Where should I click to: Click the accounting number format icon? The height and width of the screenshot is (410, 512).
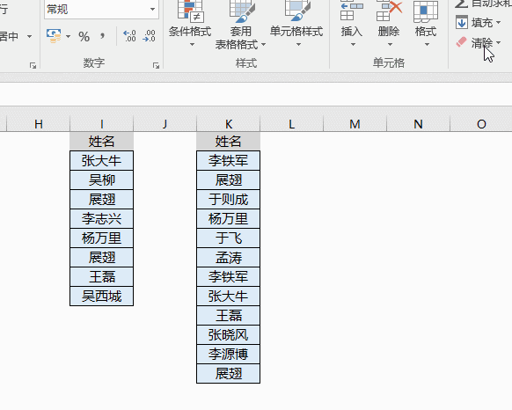[54, 36]
